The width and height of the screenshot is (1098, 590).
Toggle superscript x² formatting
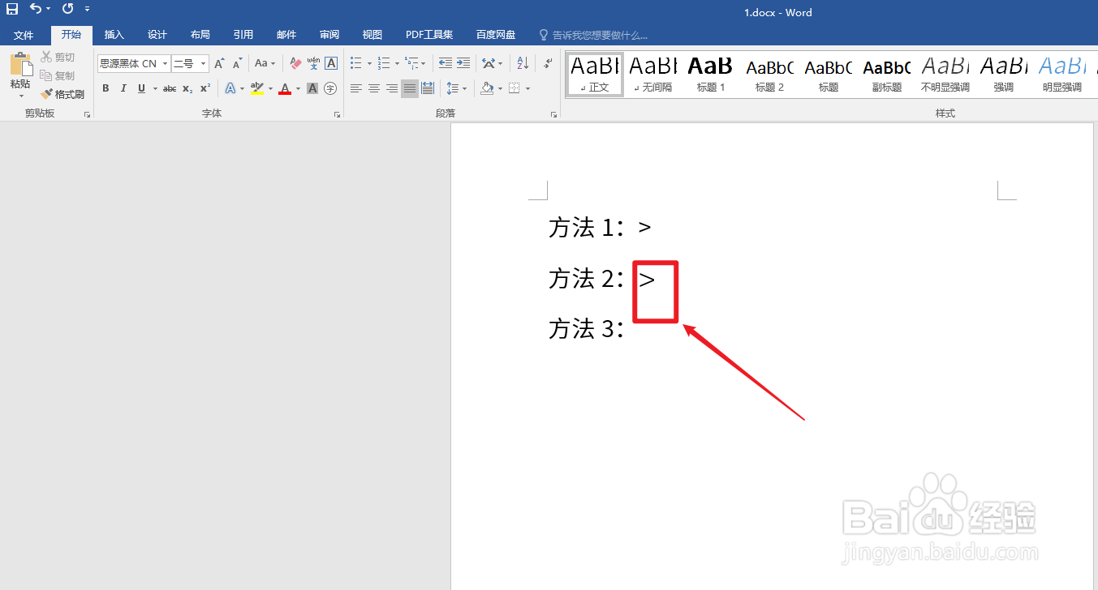click(205, 88)
